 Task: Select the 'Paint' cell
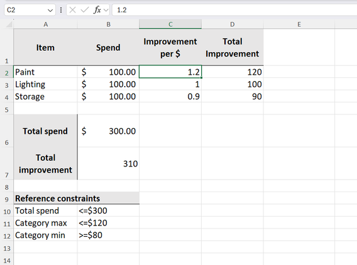(45, 72)
